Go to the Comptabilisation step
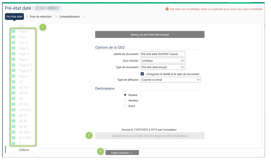Screen dimensions: 271x161 pyautogui.click(x=69, y=16)
